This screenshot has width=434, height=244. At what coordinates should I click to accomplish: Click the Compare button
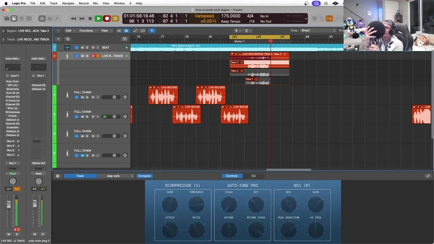(x=144, y=176)
